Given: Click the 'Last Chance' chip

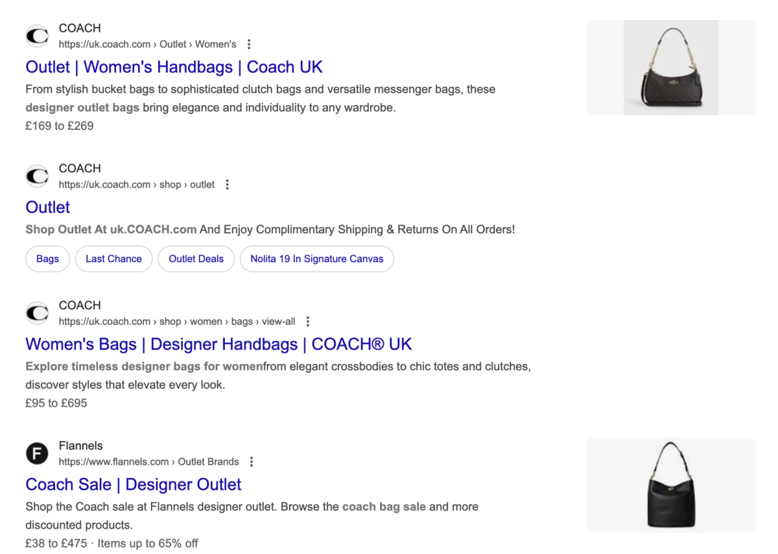Looking at the screenshot, I should point(113,259).
